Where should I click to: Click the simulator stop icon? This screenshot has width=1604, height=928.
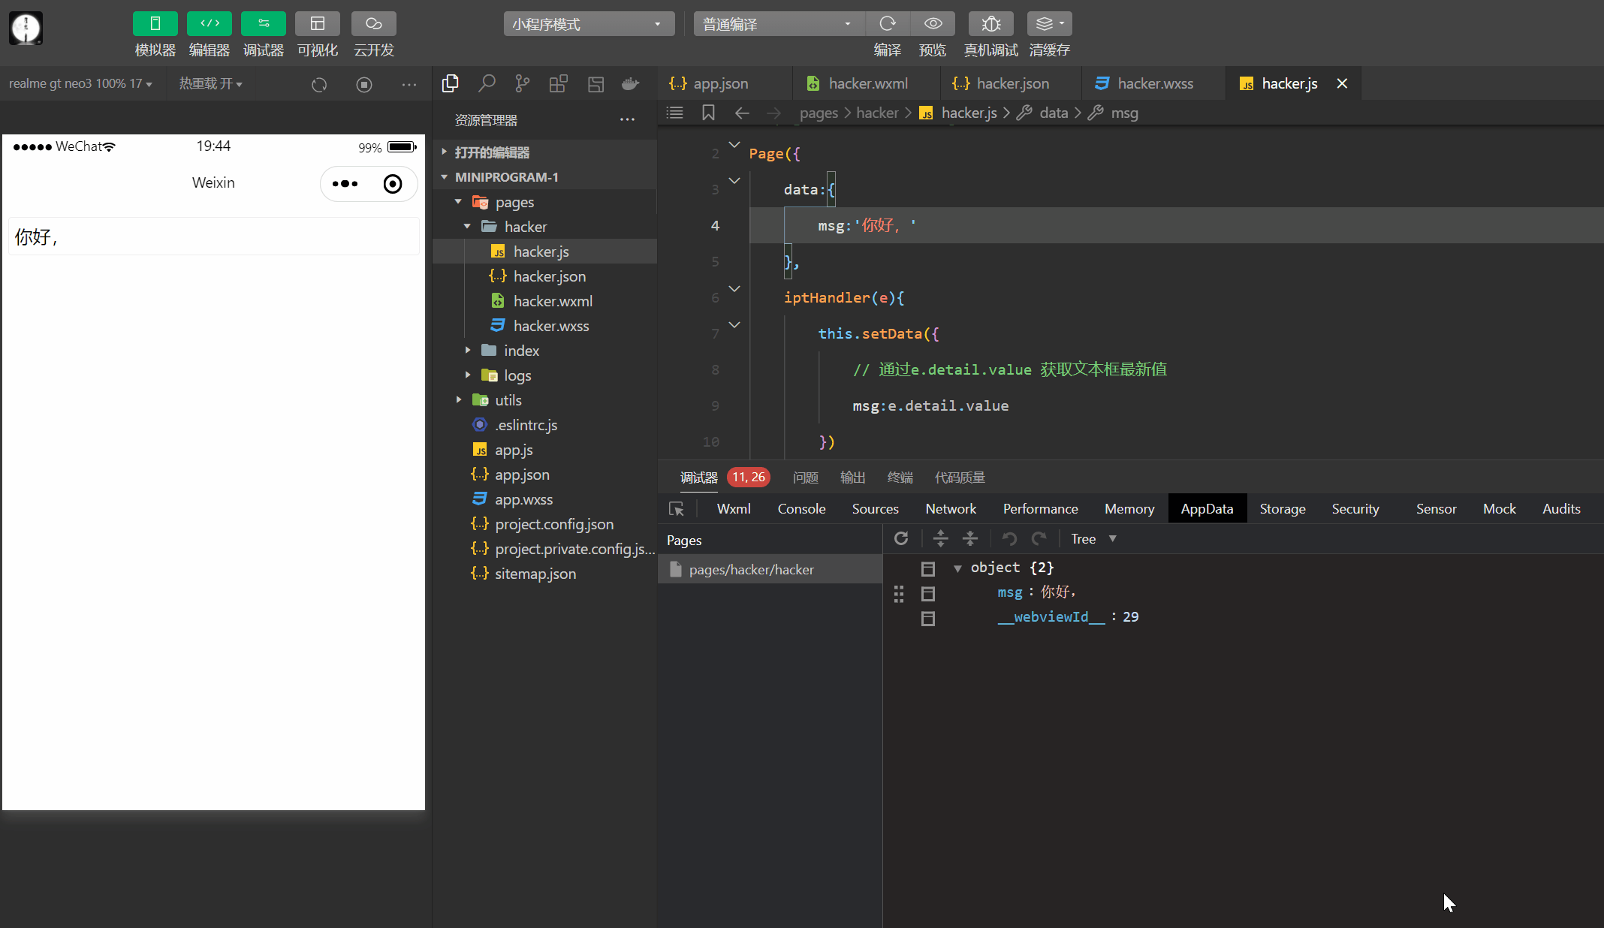pyautogui.click(x=364, y=84)
